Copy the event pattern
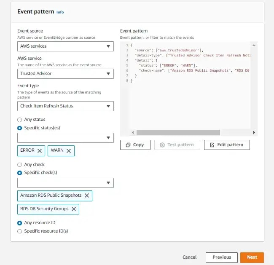274x265 pixels. click(135, 145)
